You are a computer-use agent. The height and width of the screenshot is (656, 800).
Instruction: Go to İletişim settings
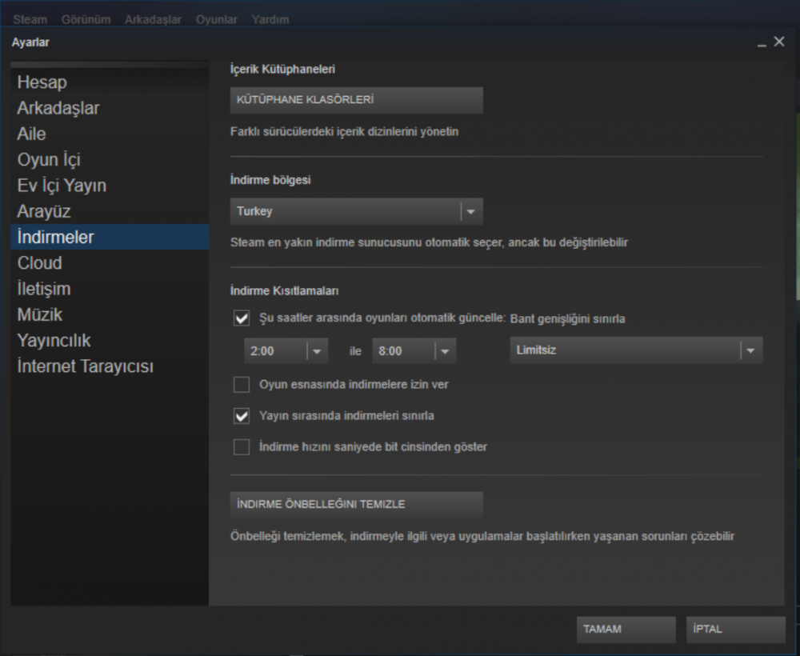[110, 289]
